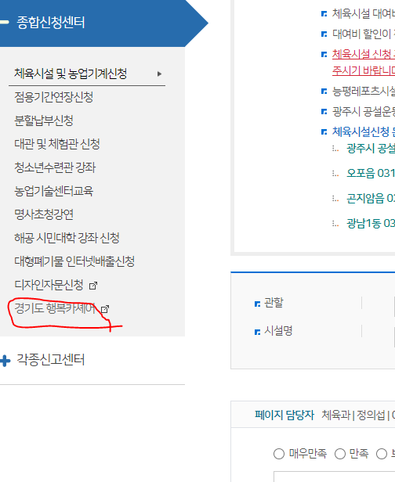Expand the 각종신고센터 section
395x482 pixels.
coord(51,360)
